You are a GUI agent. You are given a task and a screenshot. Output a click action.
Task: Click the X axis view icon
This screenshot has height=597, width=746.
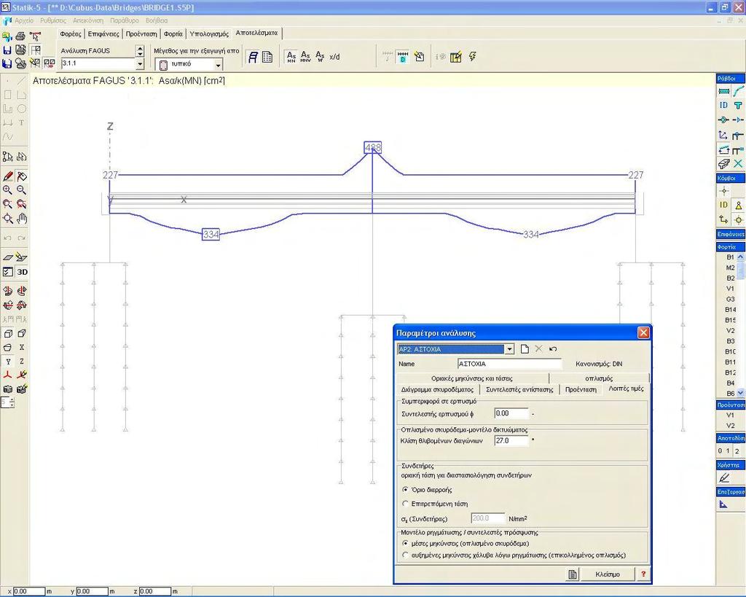21,348
